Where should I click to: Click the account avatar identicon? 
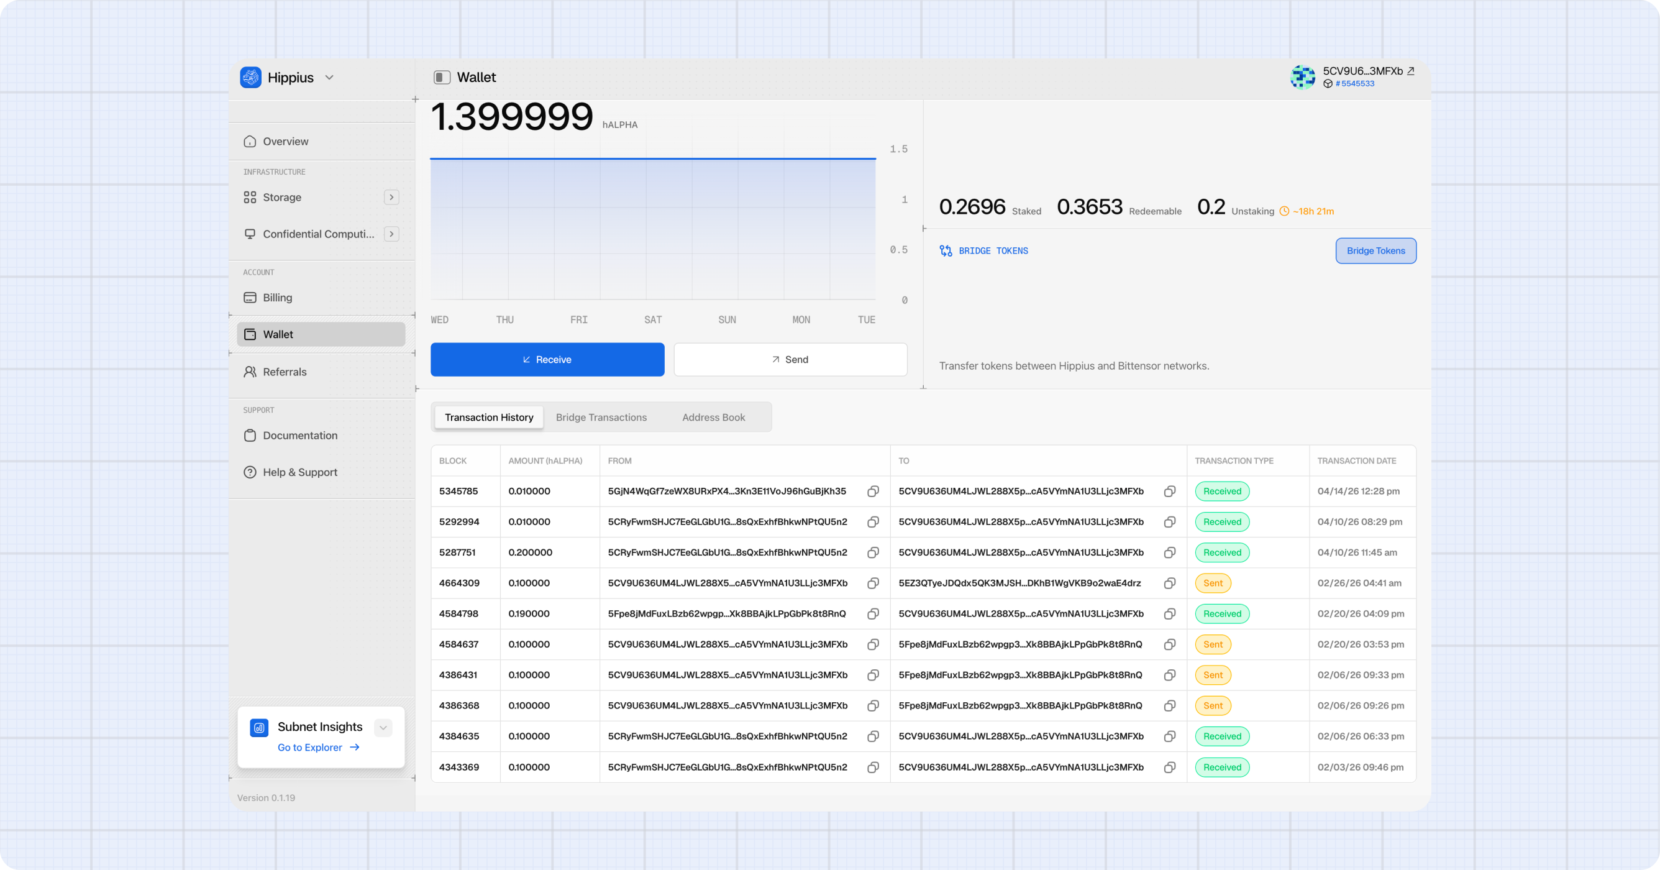coord(1302,77)
